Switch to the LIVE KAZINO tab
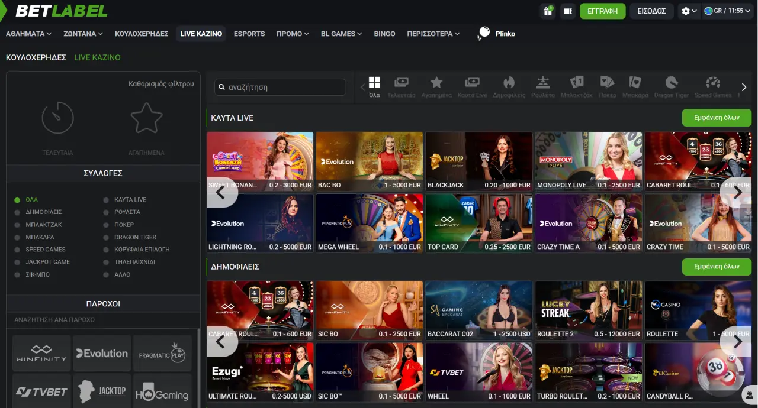This screenshot has width=758, height=408. (201, 34)
